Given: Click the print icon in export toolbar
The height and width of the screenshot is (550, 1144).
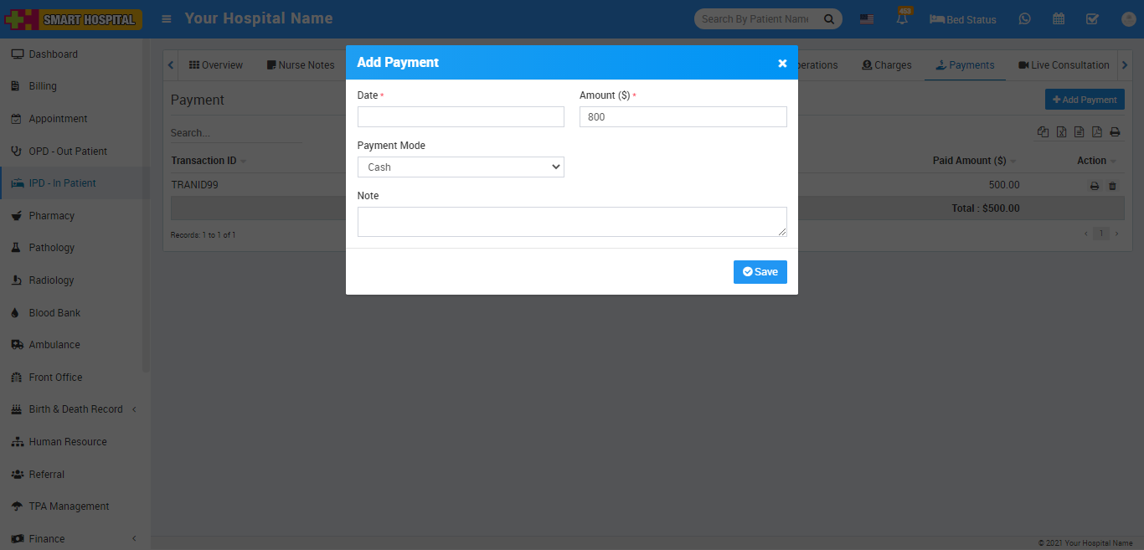Looking at the screenshot, I should [1115, 132].
